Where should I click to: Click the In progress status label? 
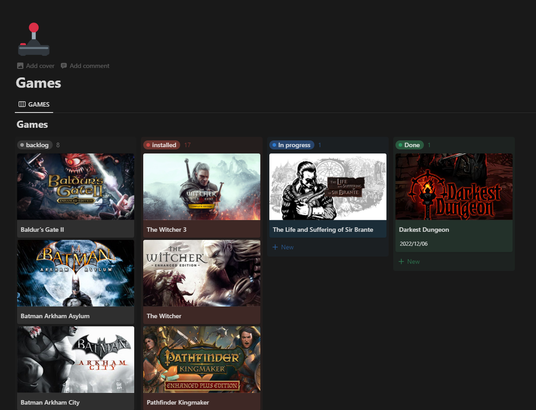(x=291, y=145)
